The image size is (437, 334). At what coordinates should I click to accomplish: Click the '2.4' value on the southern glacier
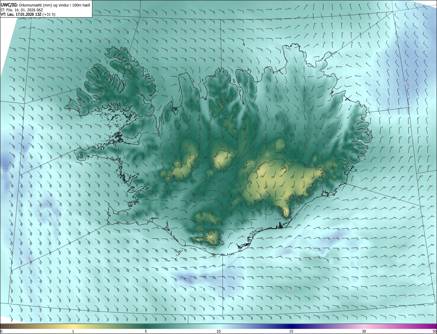(209, 237)
